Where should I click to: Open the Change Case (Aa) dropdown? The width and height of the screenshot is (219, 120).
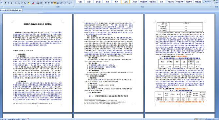coord(25,3)
